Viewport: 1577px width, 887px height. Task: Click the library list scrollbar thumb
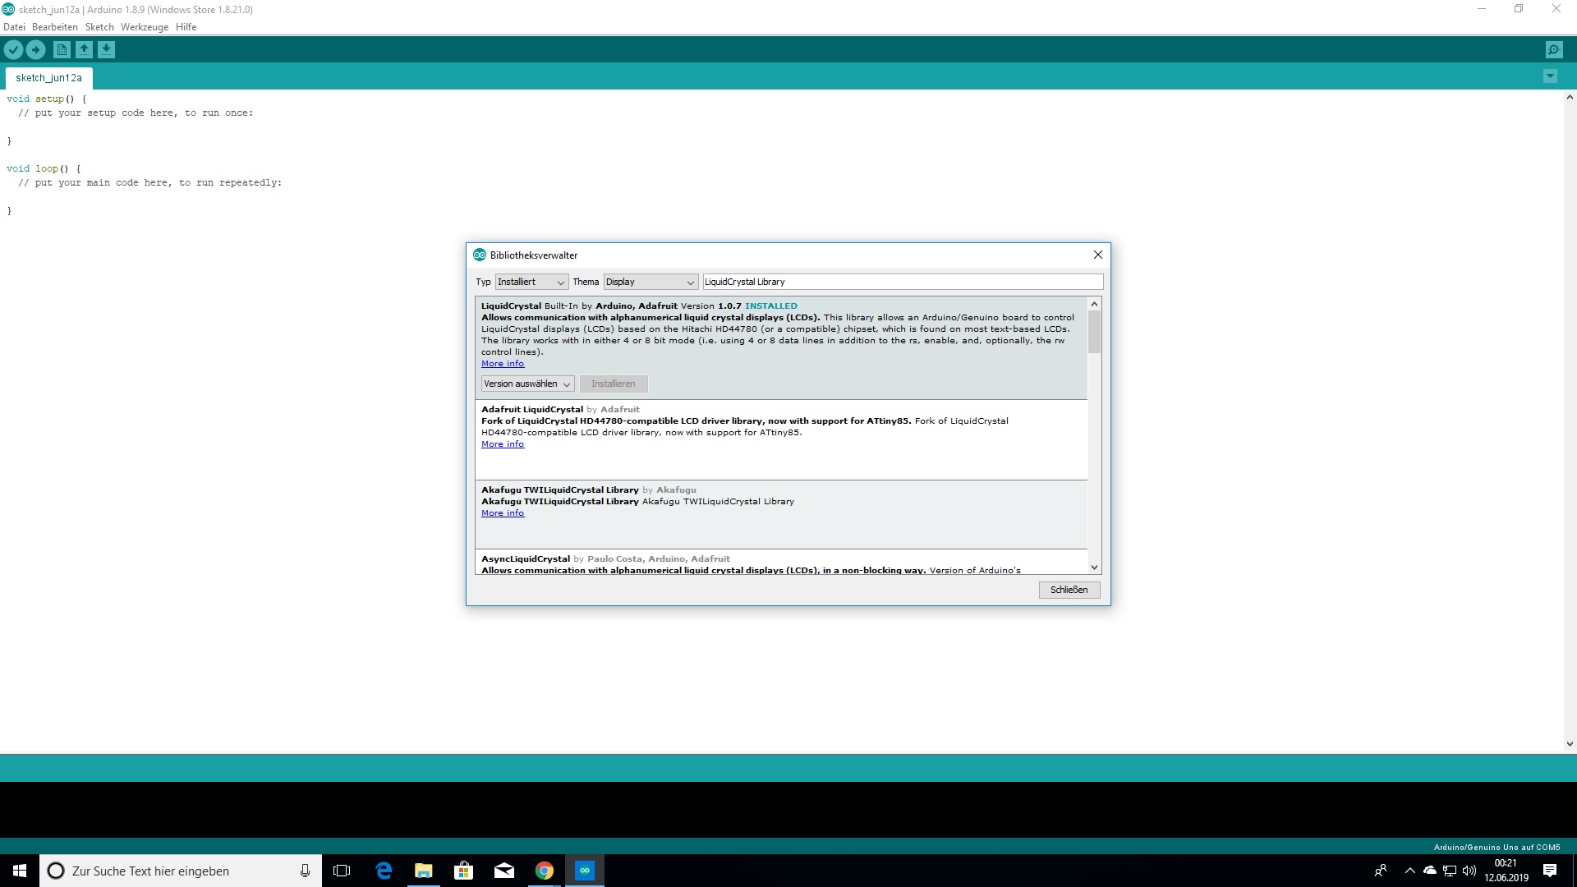(x=1094, y=332)
